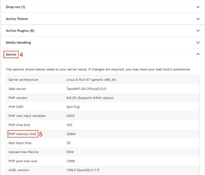205x175 pixels.
Task: Expand the Active Plugins (6) chevron
Action: [x=198, y=31]
